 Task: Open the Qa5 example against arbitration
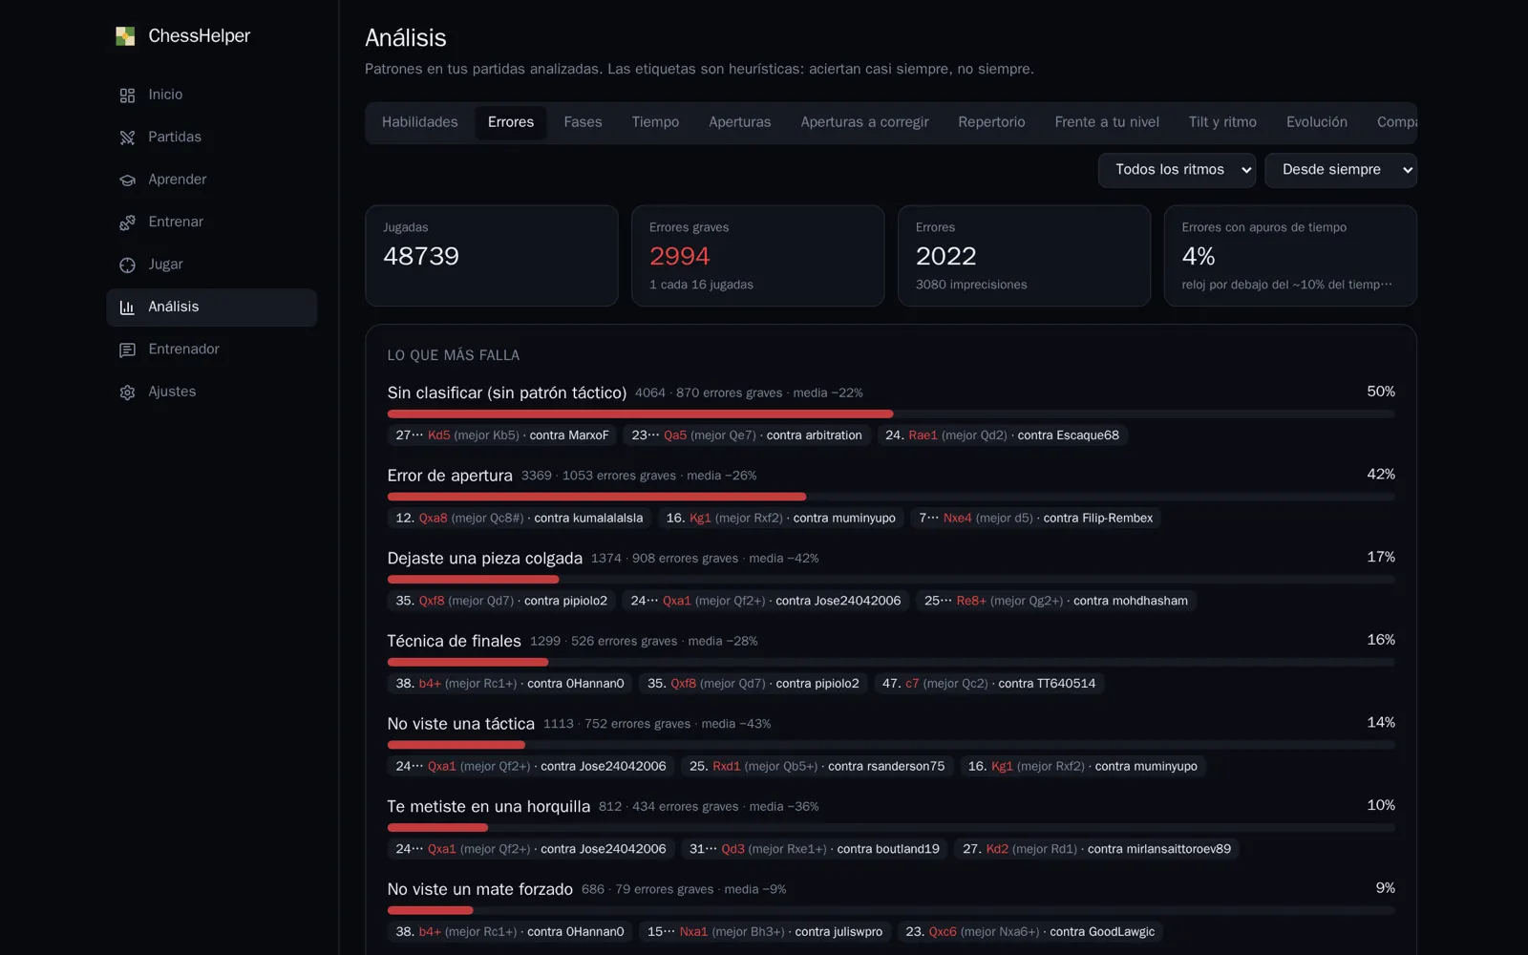[x=747, y=435]
